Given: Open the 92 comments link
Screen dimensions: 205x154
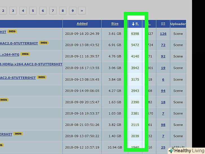Looking at the screenshot, I should pos(163,56).
